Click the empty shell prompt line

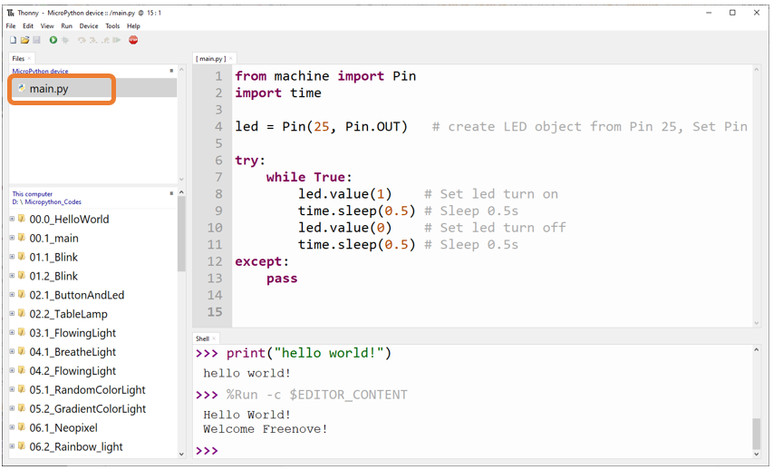pyautogui.click(x=472, y=450)
